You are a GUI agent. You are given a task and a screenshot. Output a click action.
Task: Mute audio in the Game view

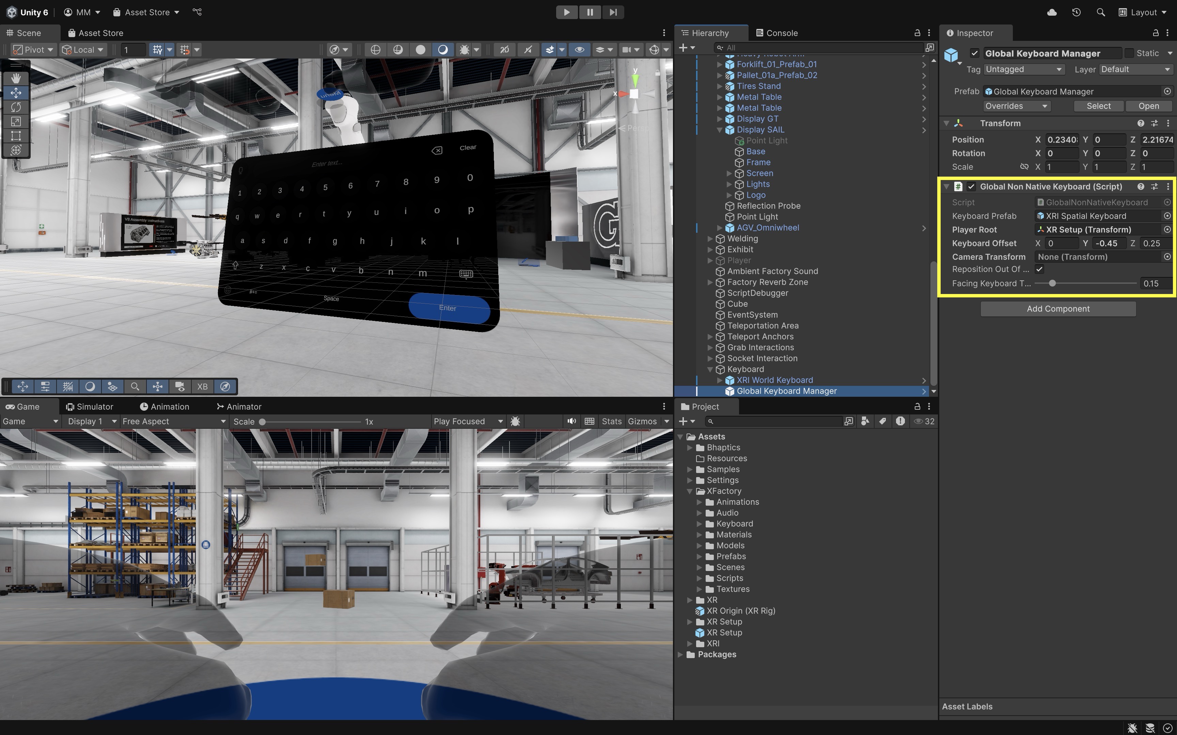[x=571, y=422]
